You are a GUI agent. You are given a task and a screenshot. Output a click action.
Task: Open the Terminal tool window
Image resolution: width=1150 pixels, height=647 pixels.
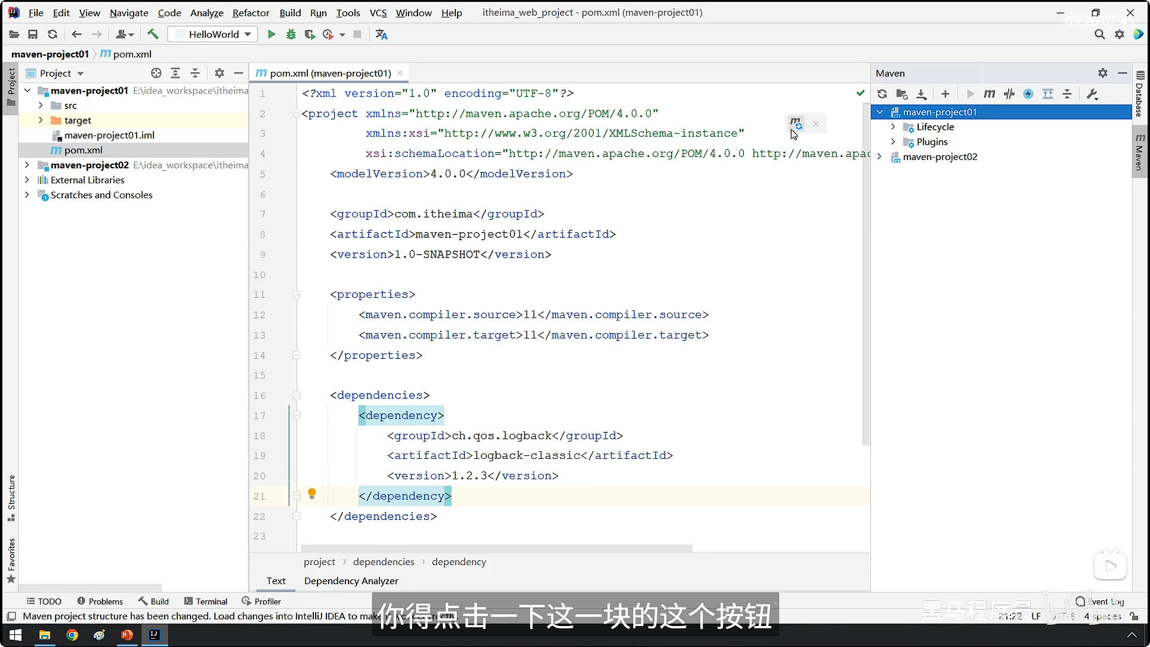click(205, 601)
